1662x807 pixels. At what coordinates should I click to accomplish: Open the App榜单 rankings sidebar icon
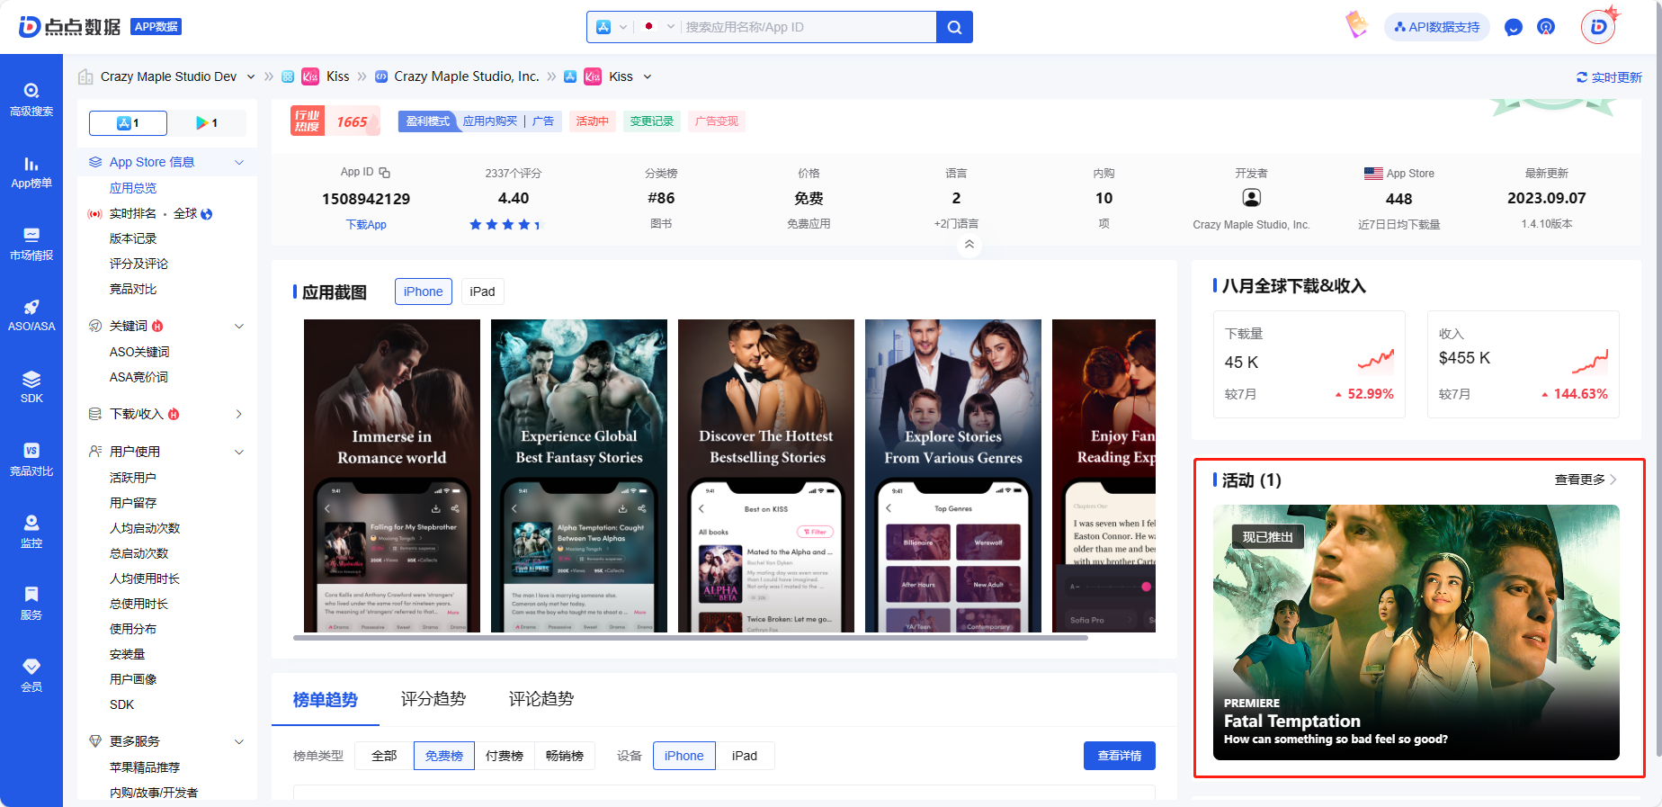pos(31,172)
